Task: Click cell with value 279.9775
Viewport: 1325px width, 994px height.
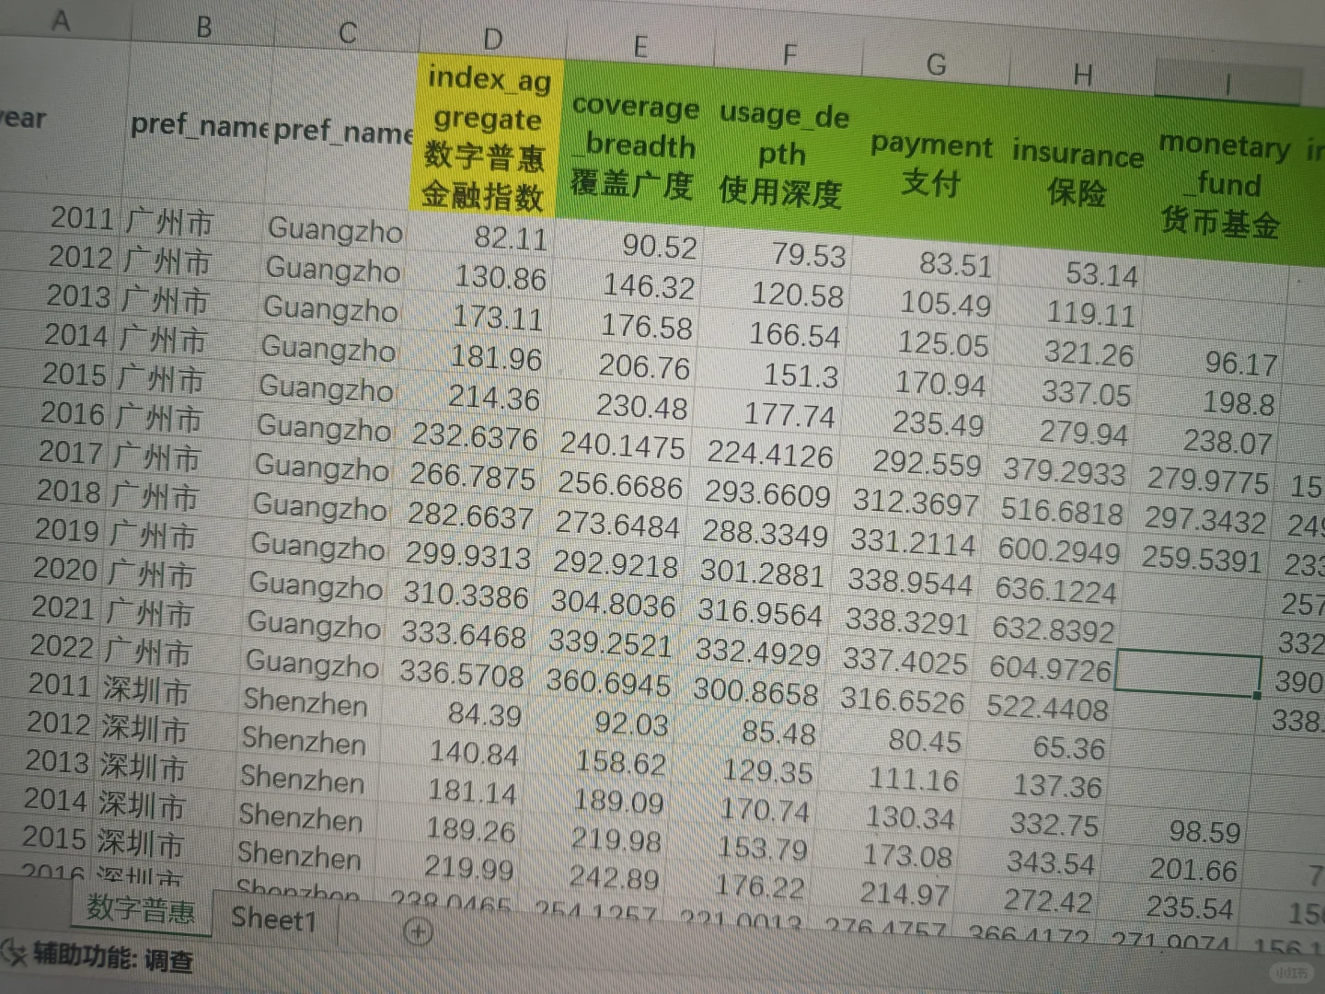Action: (x=1207, y=480)
